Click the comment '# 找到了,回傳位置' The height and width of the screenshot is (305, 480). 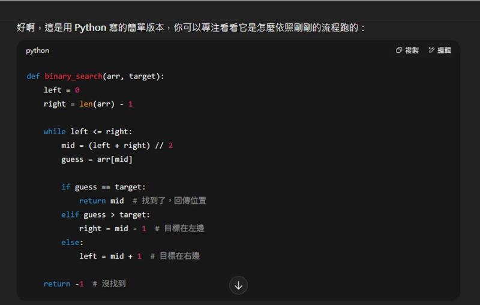[169, 201]
